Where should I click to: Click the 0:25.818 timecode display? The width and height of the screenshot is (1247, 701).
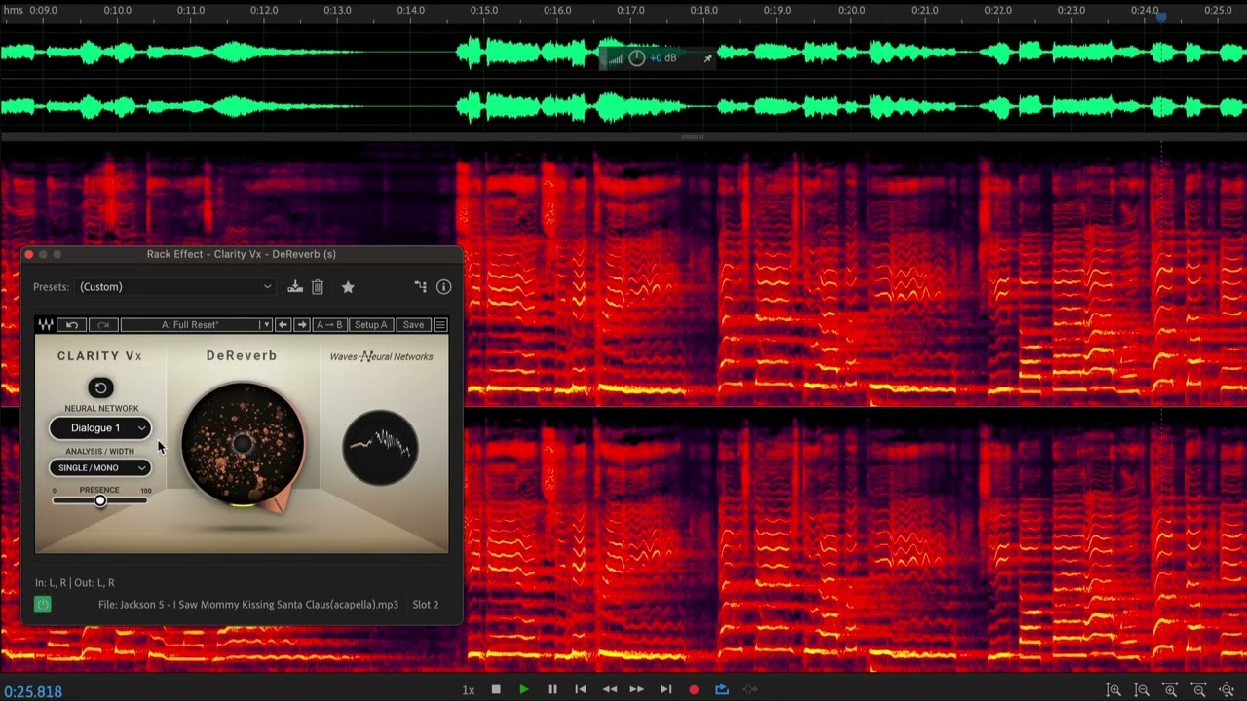pyautogui.click(x=33, y=691)
